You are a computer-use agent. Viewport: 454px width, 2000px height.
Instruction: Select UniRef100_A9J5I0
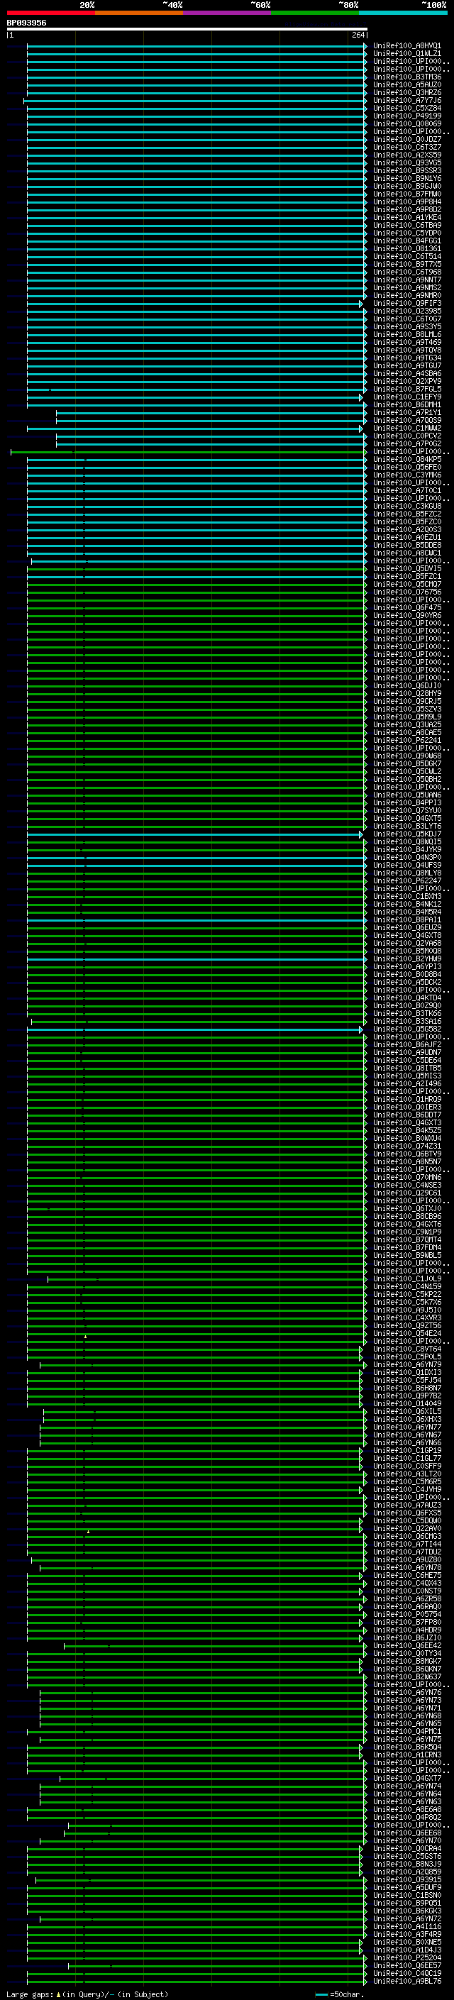click(407, 1309)
